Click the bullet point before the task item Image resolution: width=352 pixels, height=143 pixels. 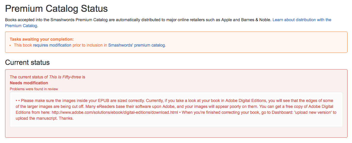point(10,45)
